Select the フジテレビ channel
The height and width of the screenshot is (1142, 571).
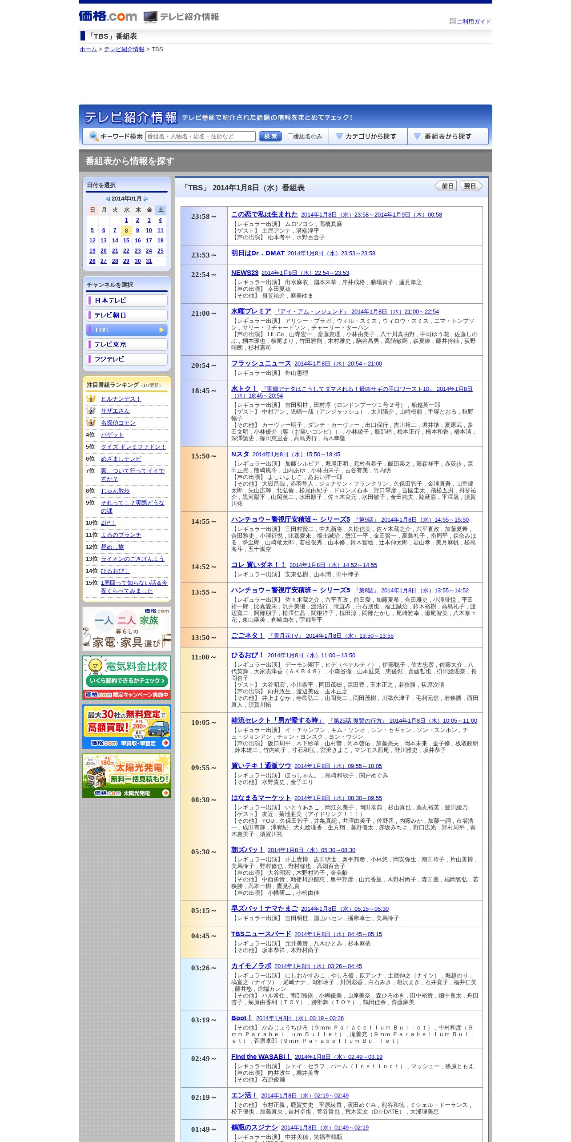(127, 359)
